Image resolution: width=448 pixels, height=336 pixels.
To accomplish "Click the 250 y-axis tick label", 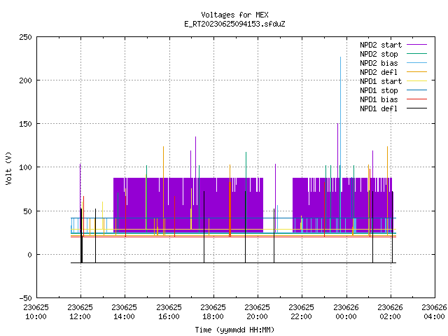I will 25,37.
